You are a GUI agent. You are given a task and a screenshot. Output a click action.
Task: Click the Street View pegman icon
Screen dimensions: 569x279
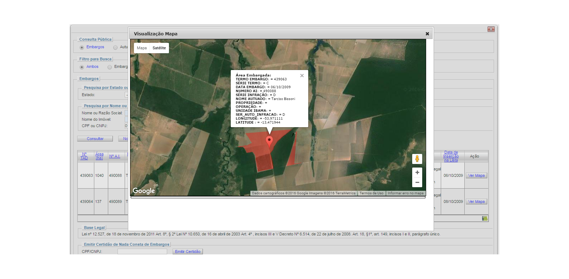pyautogui.click(x=417, y=159)
